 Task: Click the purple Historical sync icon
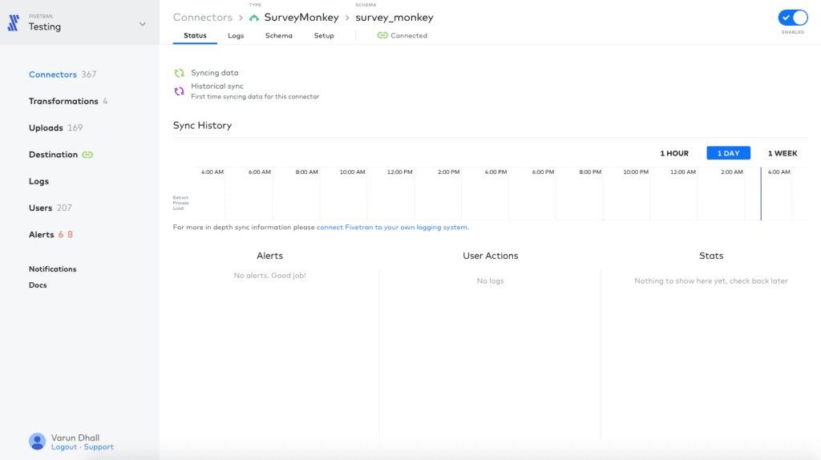(x=180, y=91)
